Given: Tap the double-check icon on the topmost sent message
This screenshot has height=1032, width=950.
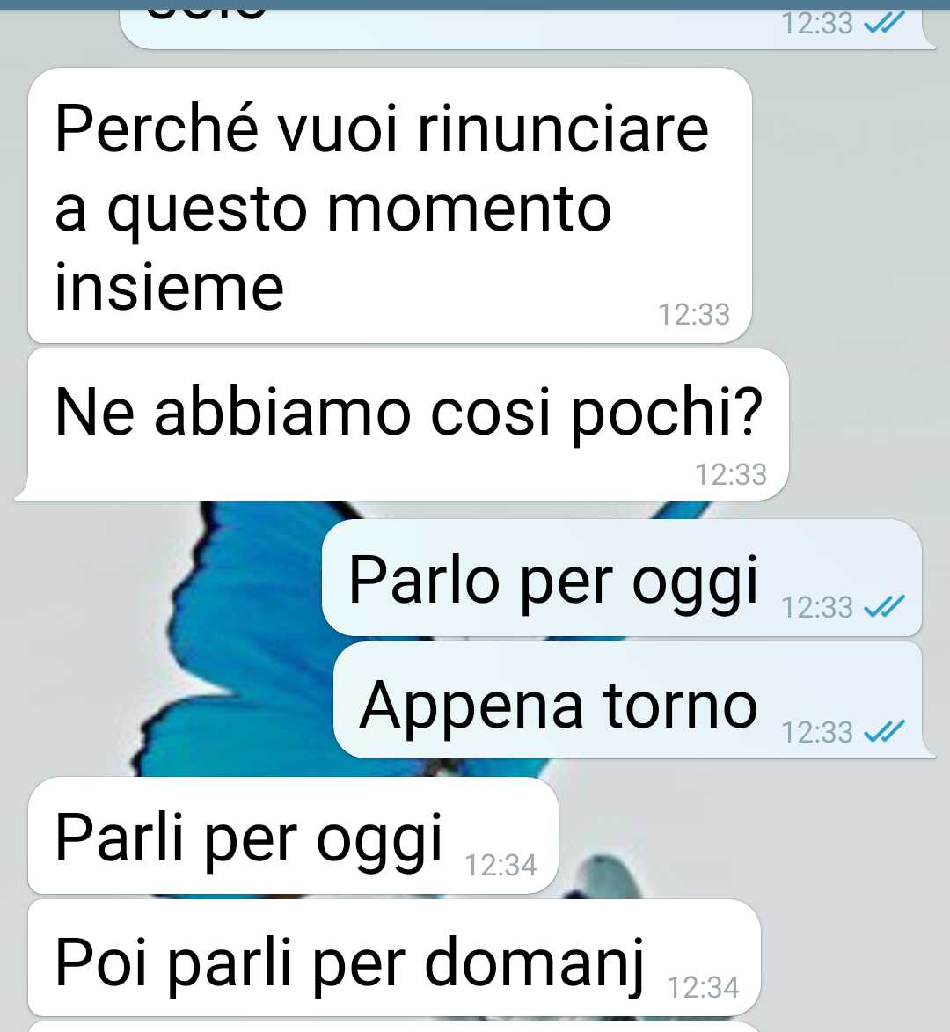Looking at the screenshot, I should click(x=883, y=23).
